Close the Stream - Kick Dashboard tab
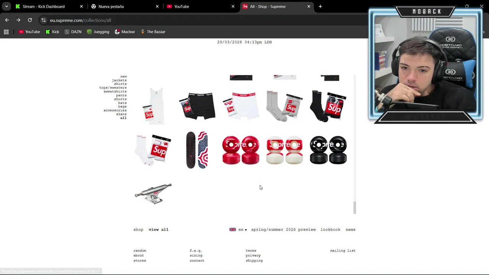489x275 pixels. (x=81, y=6)
